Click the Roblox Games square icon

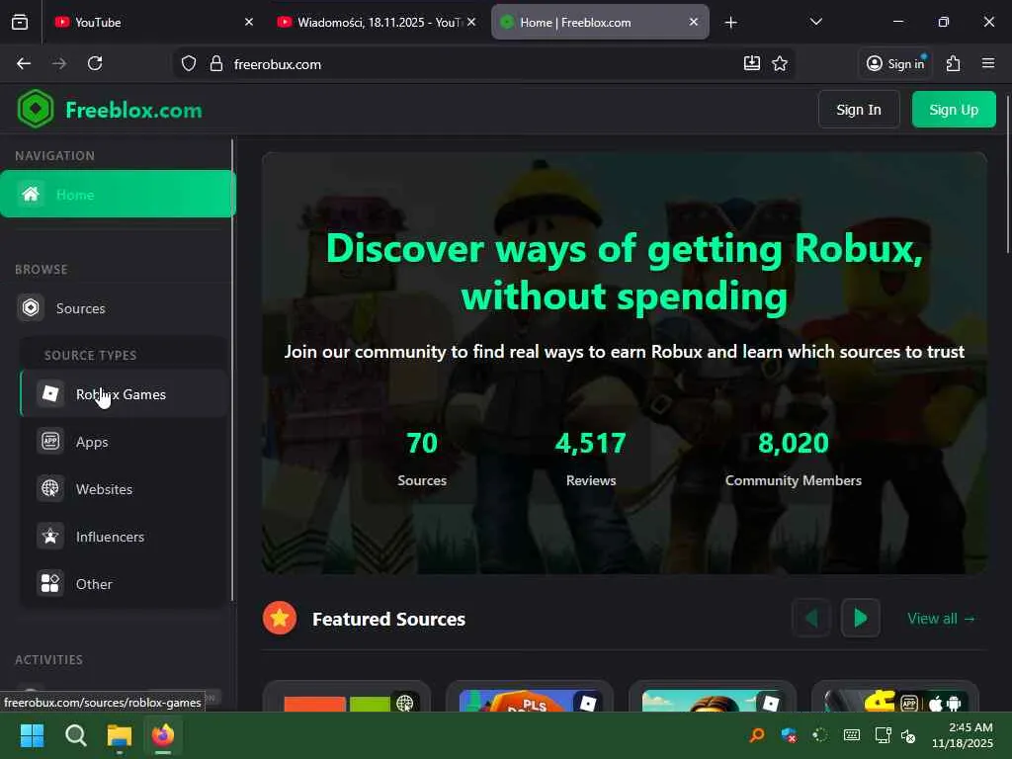(50, 393)
